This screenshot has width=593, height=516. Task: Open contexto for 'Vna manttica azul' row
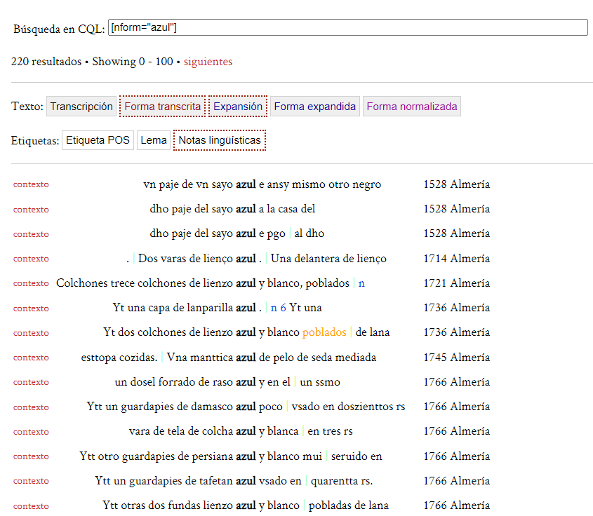tap(31, 358)
